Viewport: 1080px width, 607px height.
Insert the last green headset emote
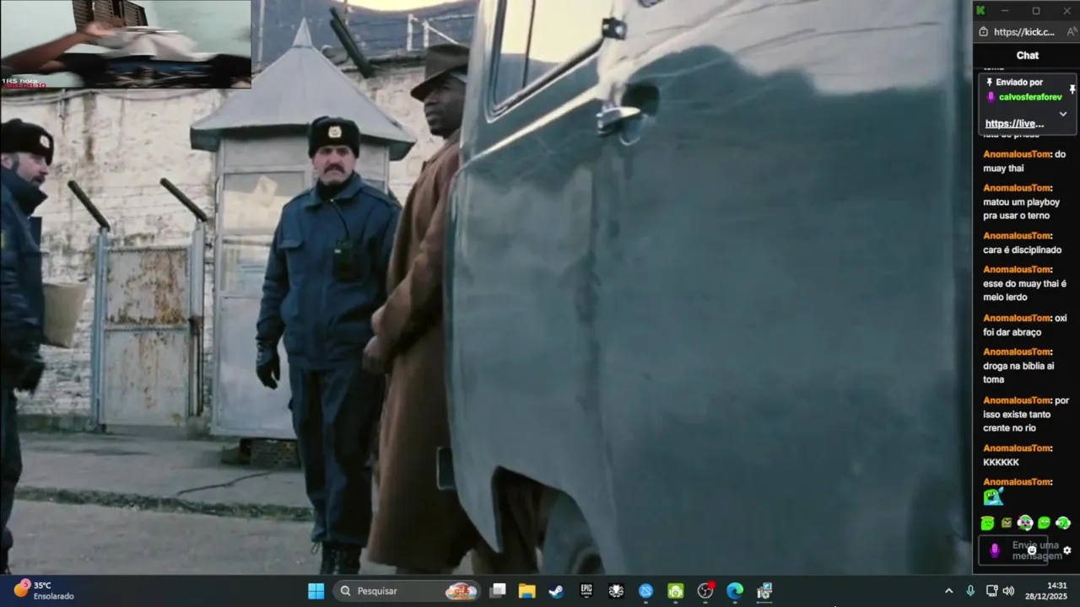(x=1063, y=523)
